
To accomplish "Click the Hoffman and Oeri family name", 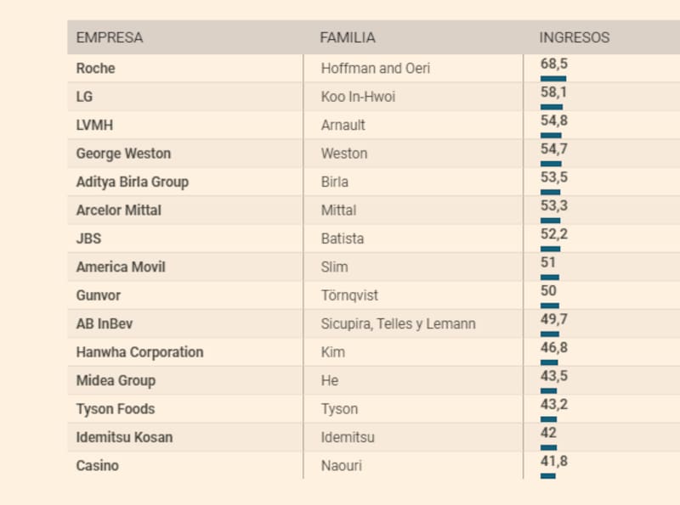I will [x=376, y=68].
